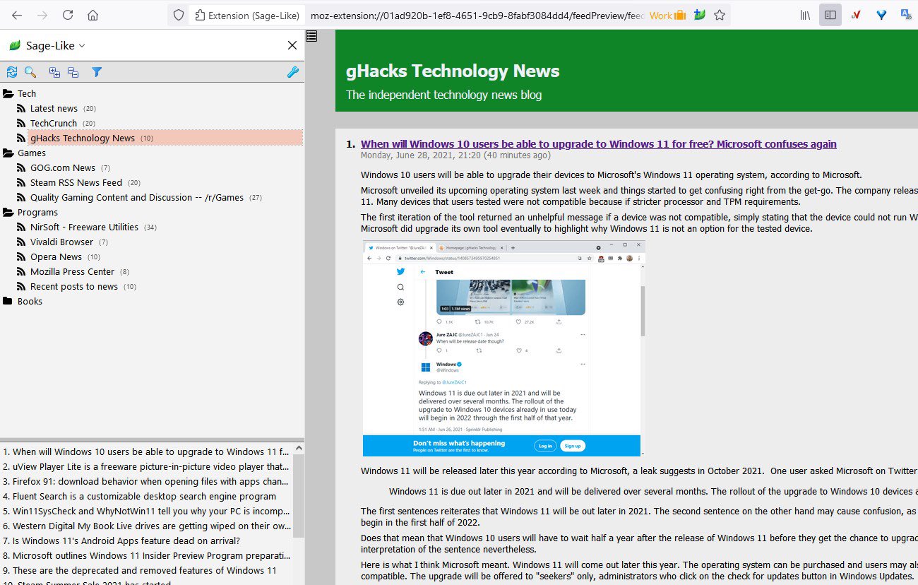Open Sage-Like preferences wrench icon
Screen dimensions: 918x585
click(x=293, y=72)
